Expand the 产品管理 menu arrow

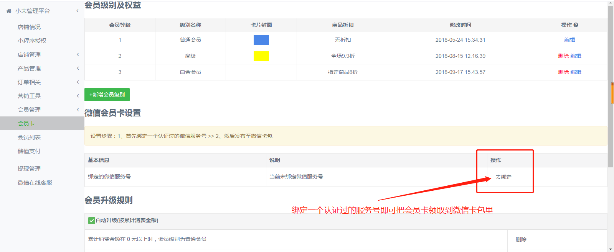[78, 69]
